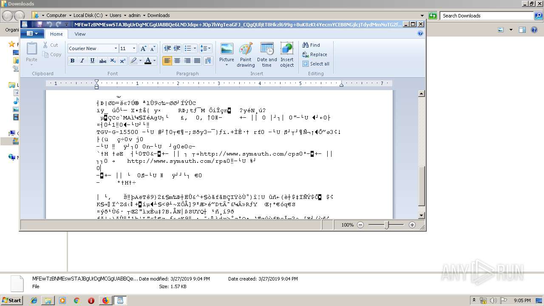
Task: Open Chrome from the taskbar
Action: click(x=76, y=300)
